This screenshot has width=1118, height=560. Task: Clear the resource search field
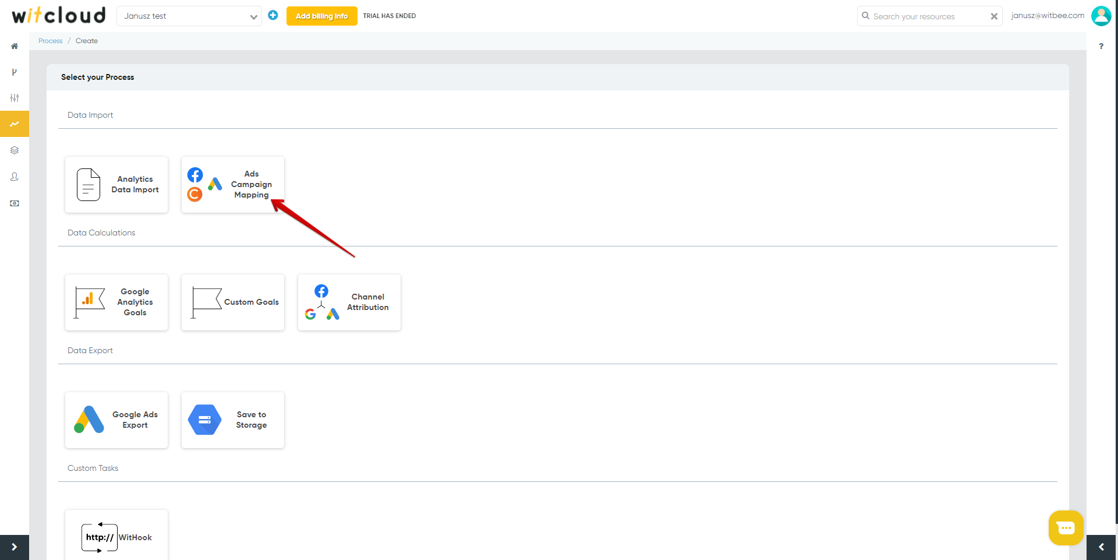994,16
